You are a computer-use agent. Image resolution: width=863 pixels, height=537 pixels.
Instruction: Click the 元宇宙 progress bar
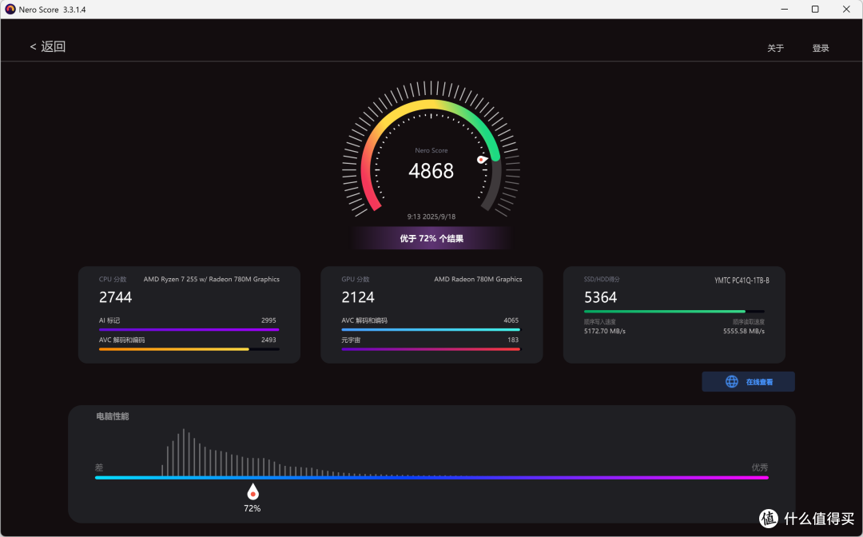pyautogui.click(x=431, y=349)
